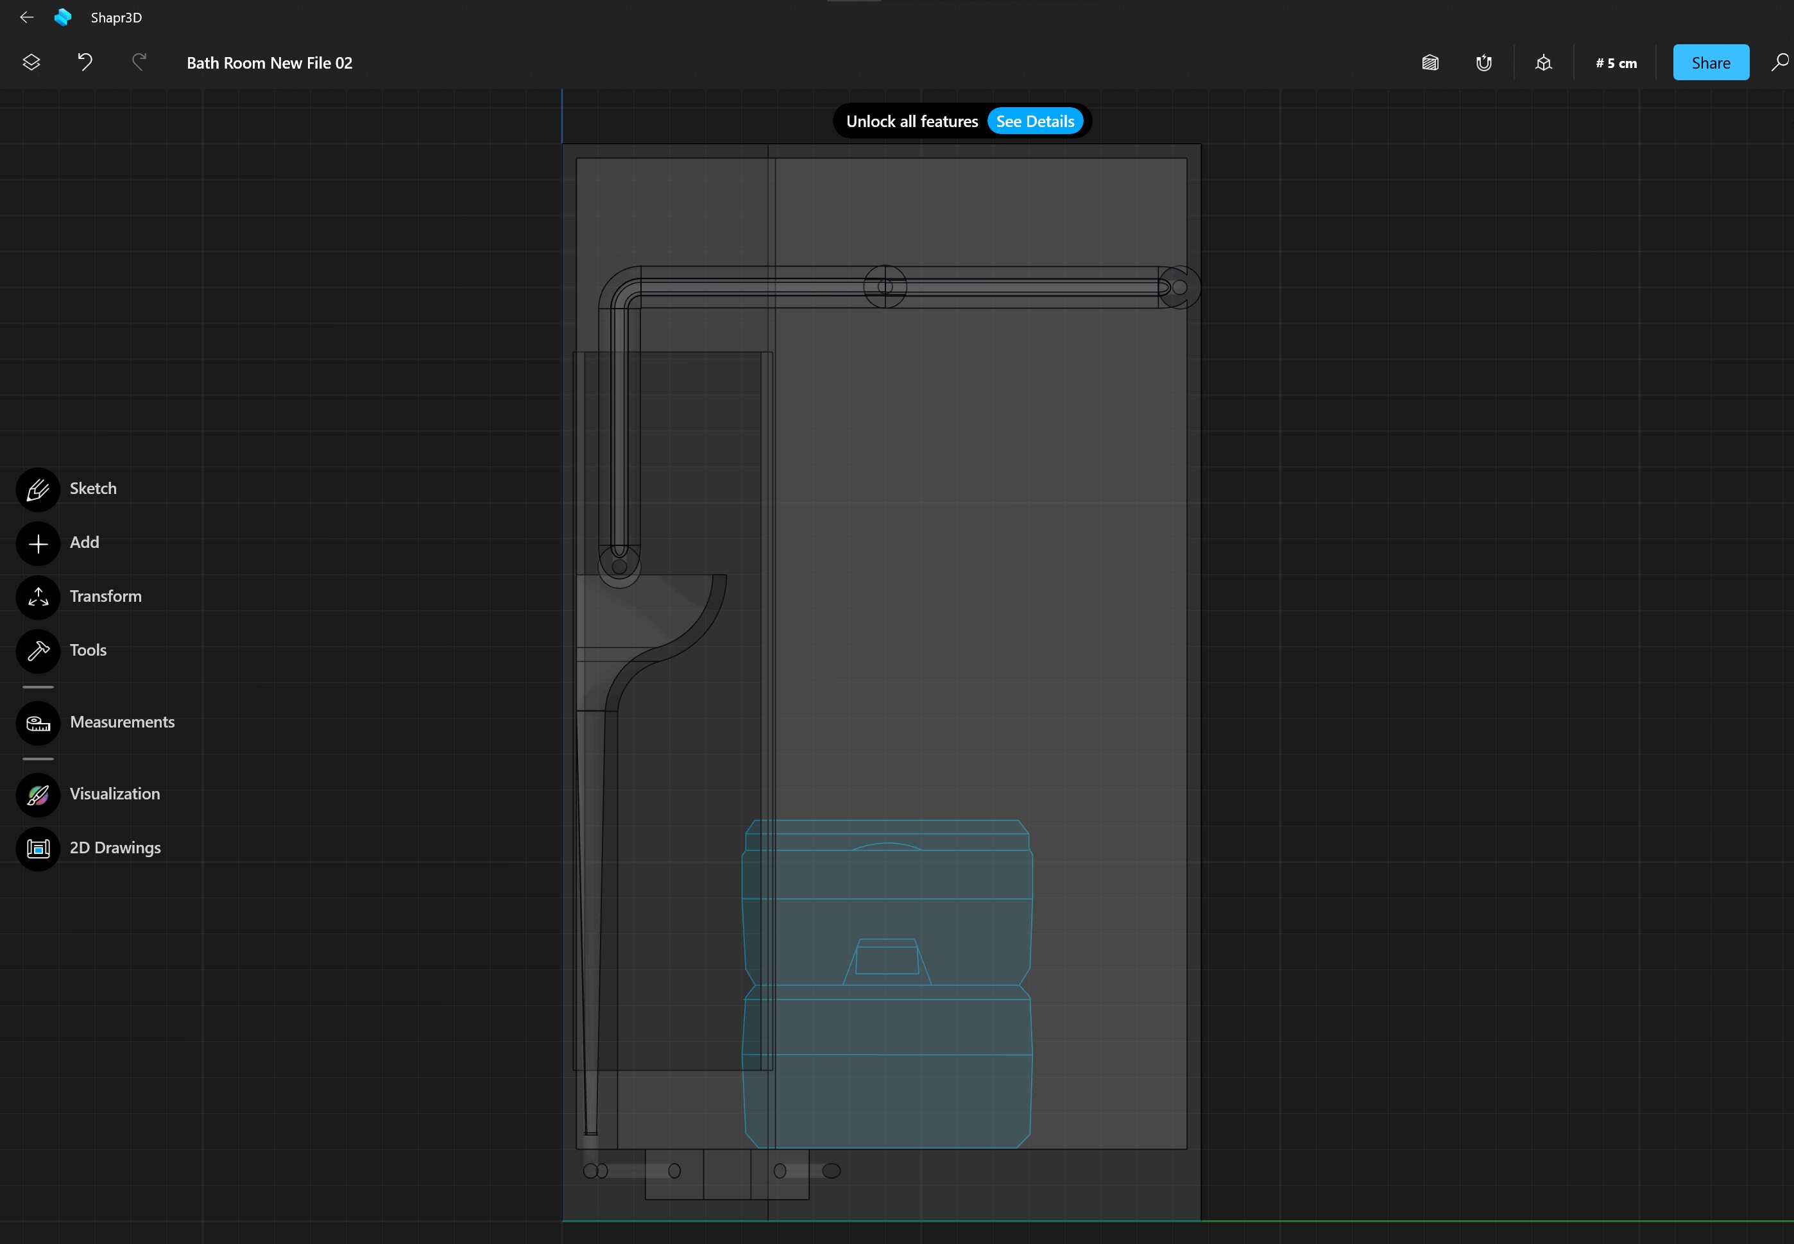Open the Measurements panel
Viewport: 1794px width, 1244px height.
[x=37, y=722]
